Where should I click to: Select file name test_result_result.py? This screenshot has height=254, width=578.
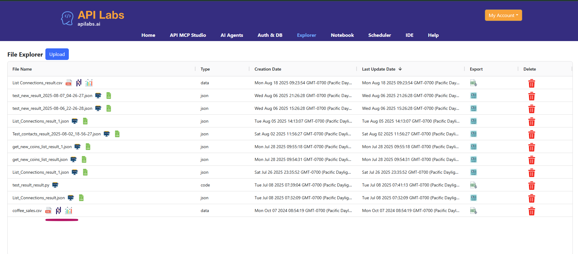coord(31,185)
